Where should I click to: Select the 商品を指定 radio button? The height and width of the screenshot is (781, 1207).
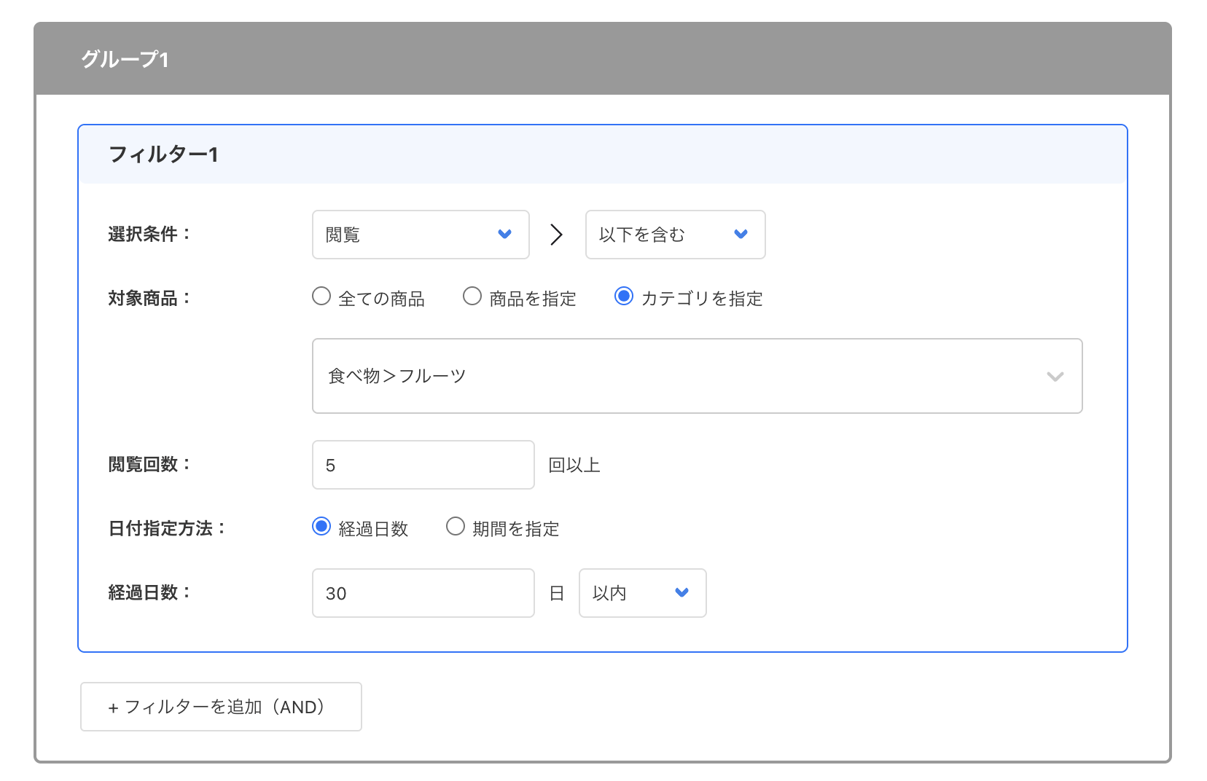click(x=472, y=297)
